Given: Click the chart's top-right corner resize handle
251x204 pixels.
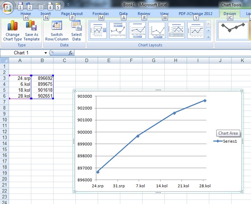Looking at the screenshot, I should [242, 91].
